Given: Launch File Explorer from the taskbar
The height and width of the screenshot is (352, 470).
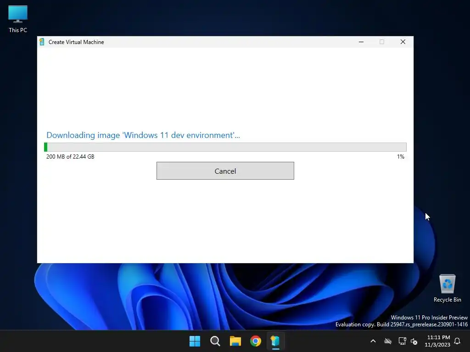Looking at the screenshot, I should click(235, 341).
